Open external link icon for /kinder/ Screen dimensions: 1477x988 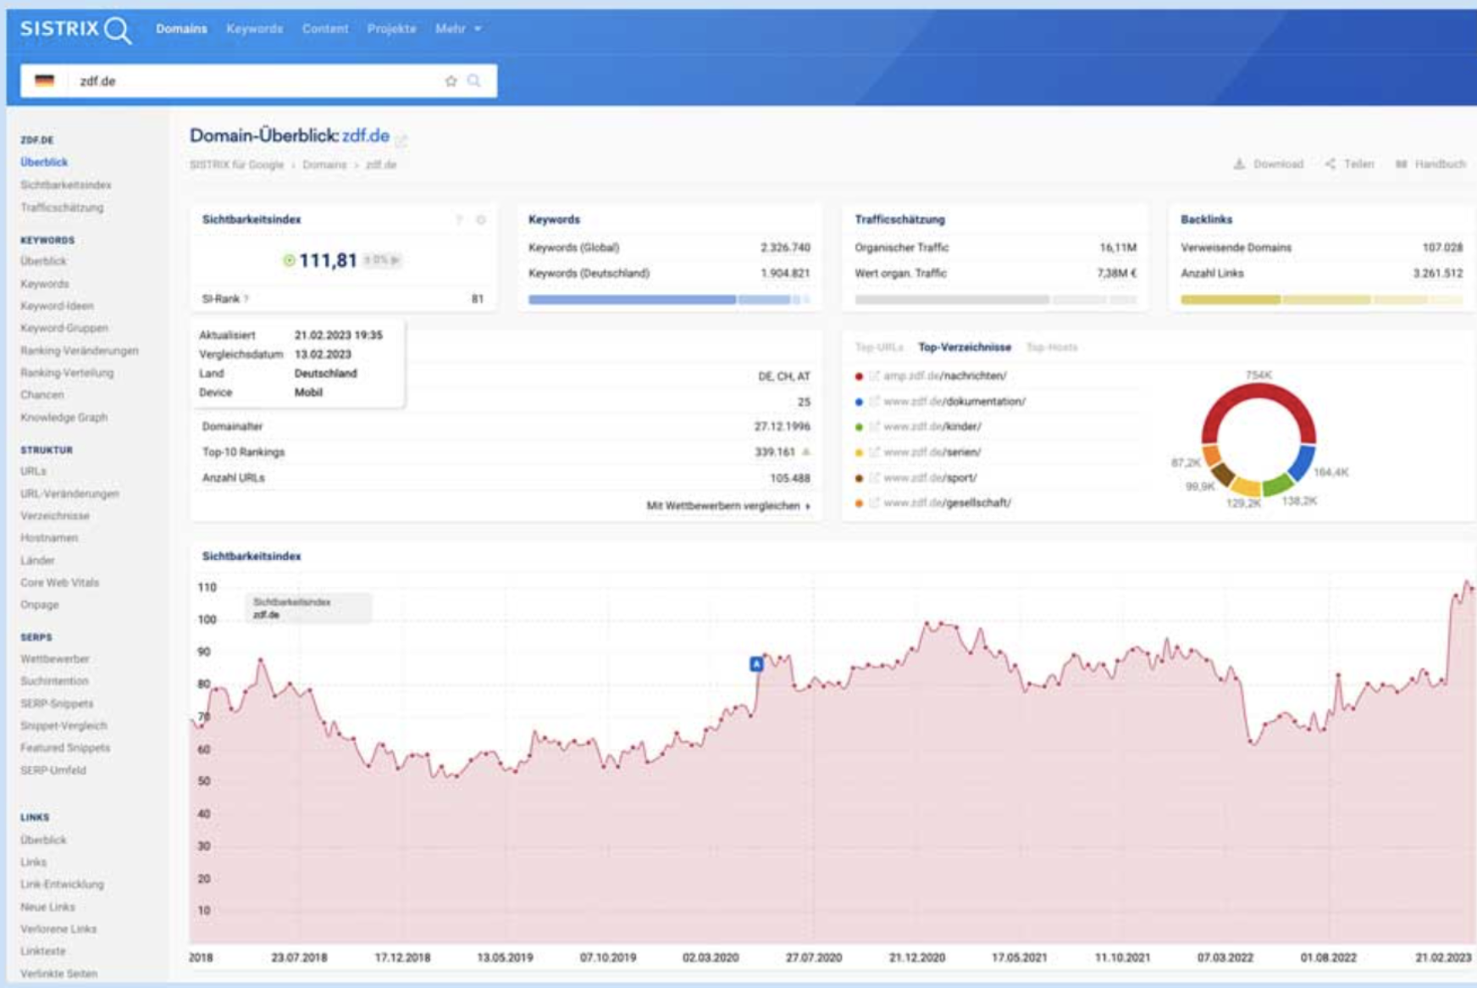(874, 426)
